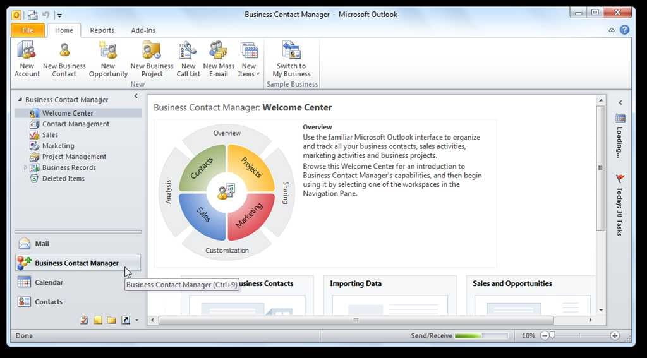Select Welcome Center in the folder list
The image size is (647, 358).
point(78,113)
